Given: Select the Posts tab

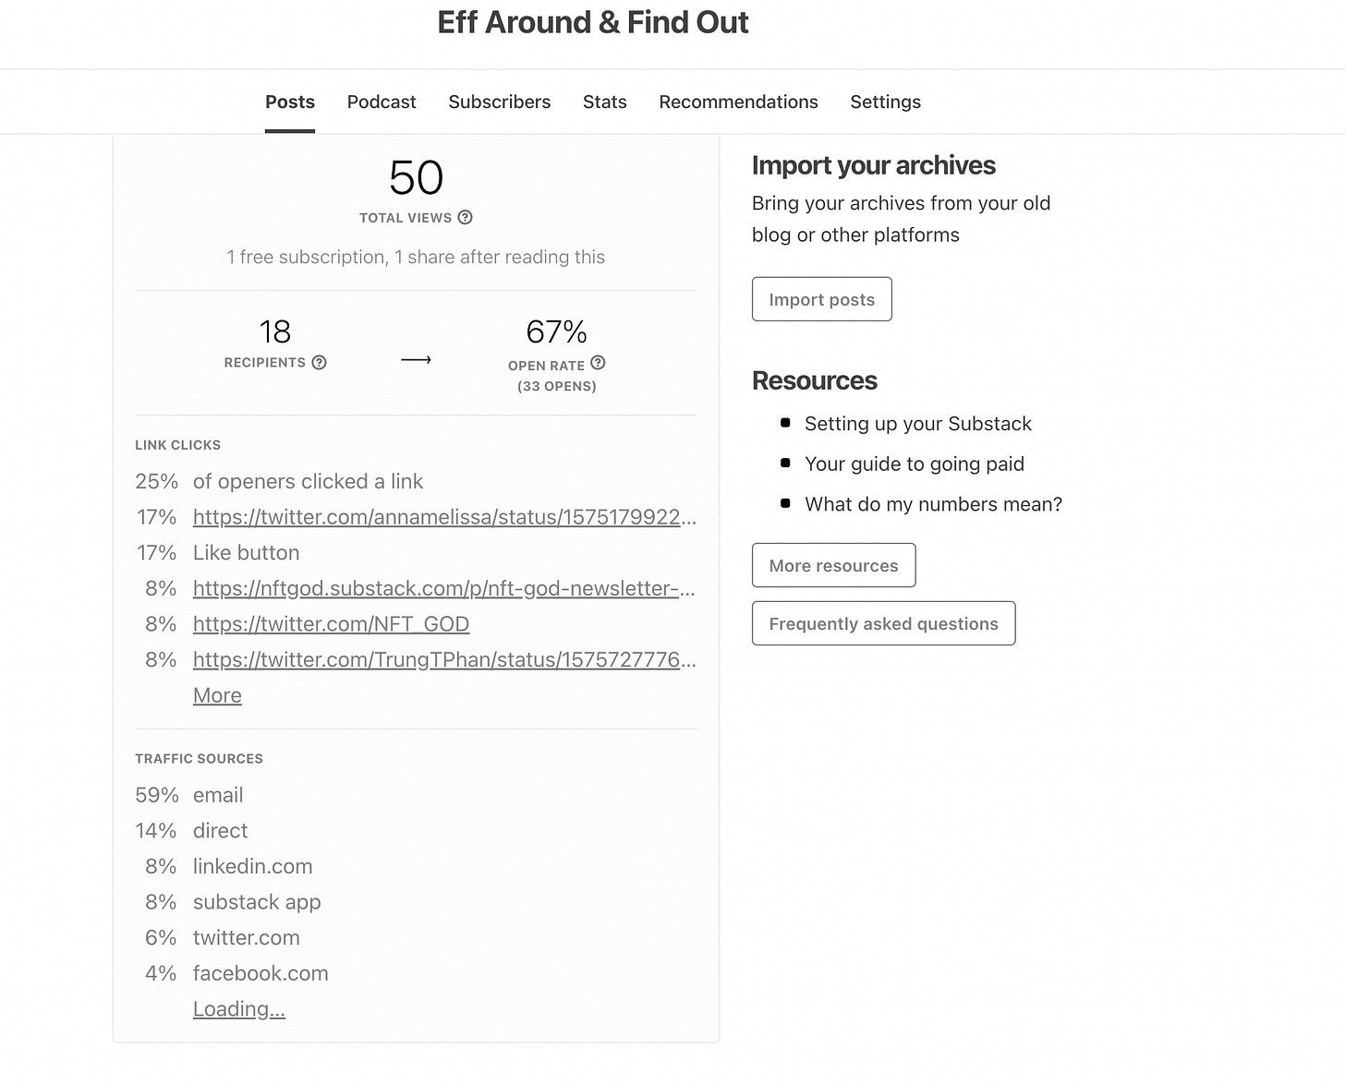Looking at the screenshot, I should click(x=289, y=102).
